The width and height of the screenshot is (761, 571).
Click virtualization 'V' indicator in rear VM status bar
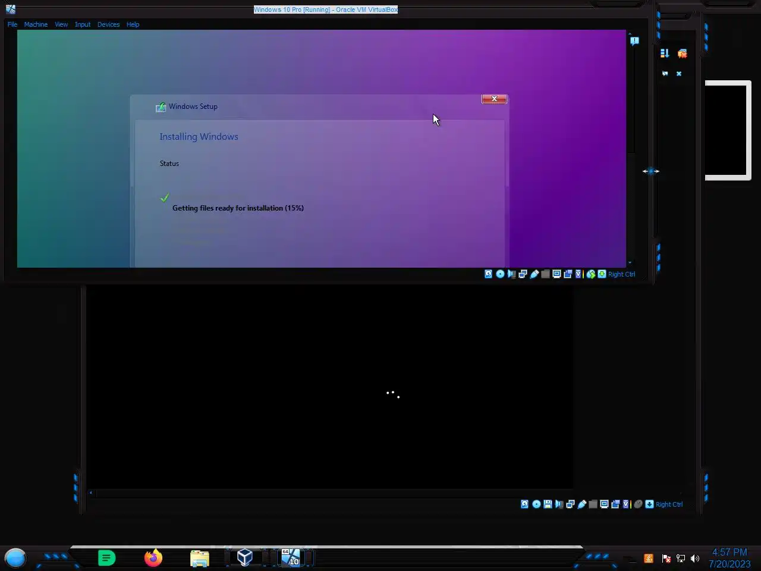coord(627,504)
